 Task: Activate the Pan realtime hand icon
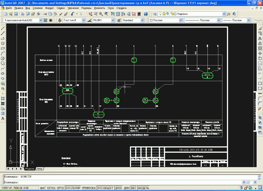point(90,14)
